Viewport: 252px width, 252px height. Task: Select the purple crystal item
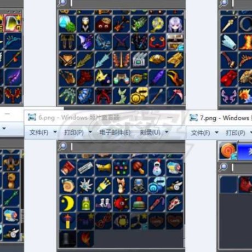157,78
